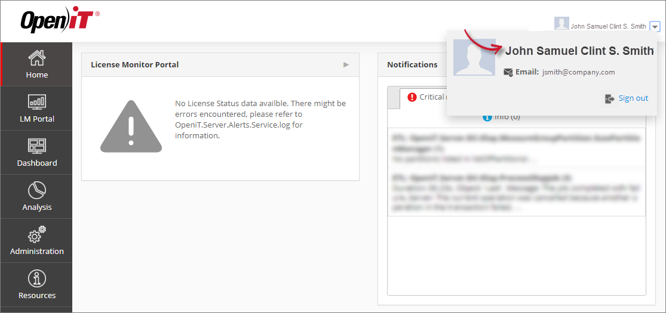Click the blue Info notification icon
The width and height of the screenshot is (666, 313).
point(487,117)
